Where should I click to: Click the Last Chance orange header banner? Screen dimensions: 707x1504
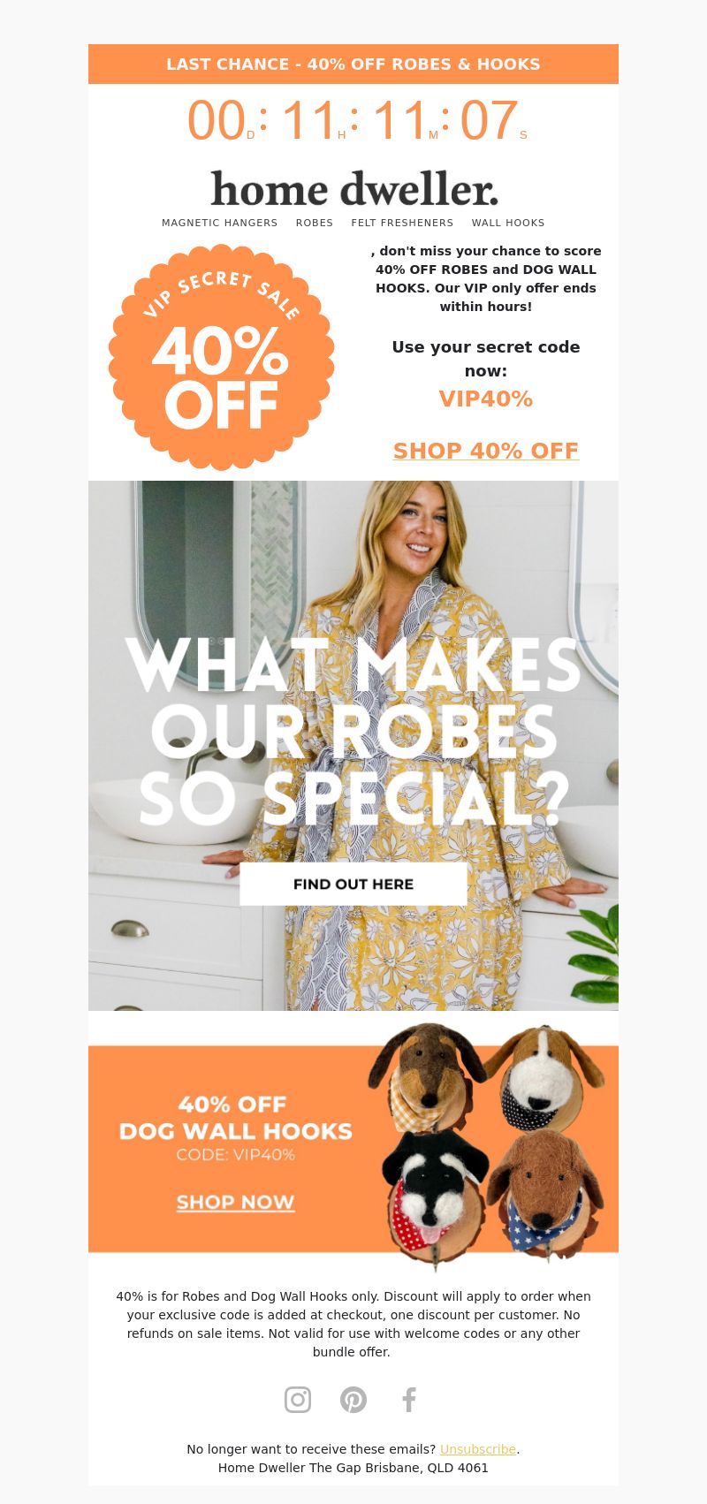353,64
